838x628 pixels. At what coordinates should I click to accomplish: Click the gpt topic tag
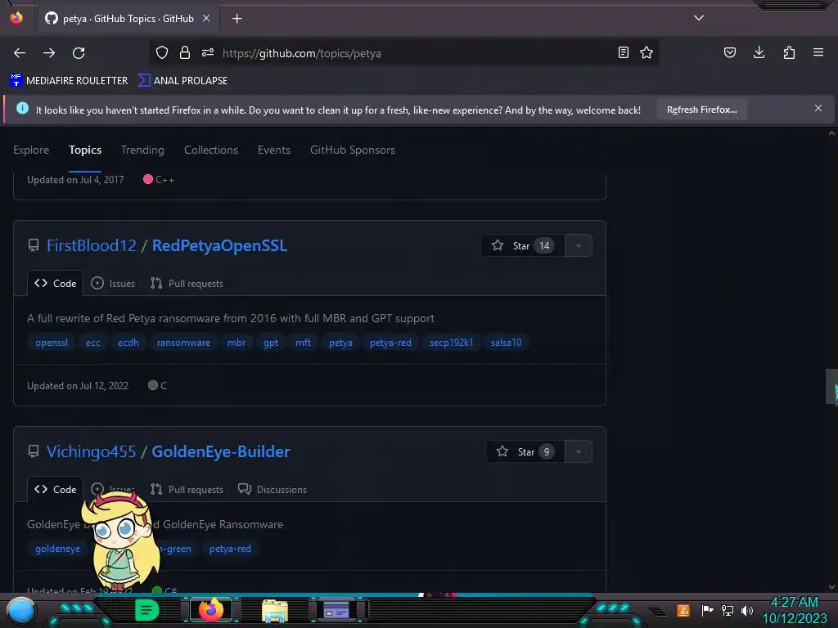270,343
